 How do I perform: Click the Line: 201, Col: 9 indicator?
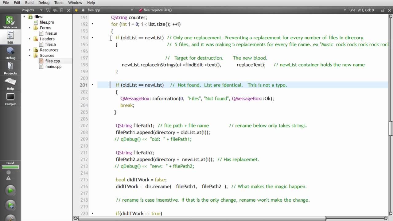click(361, 10)
